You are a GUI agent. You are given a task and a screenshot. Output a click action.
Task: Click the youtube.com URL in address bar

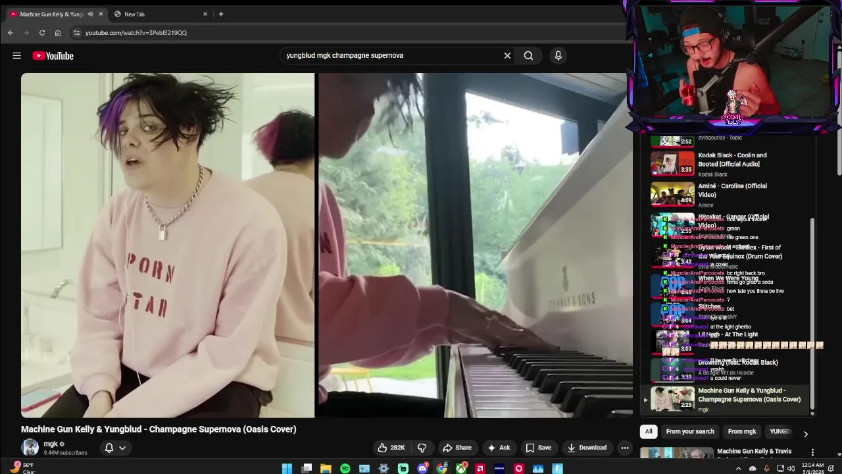[x=136, y=33]
